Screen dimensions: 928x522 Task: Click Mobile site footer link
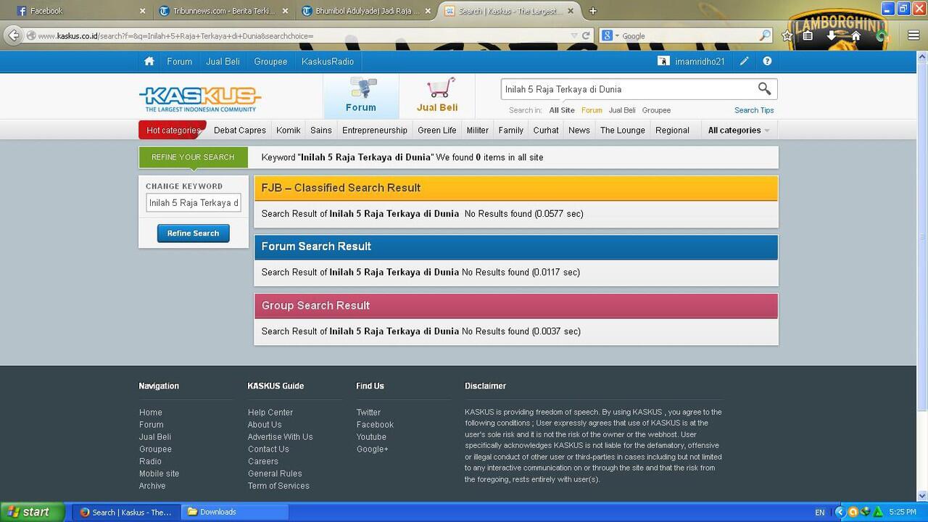coord(159,473)
